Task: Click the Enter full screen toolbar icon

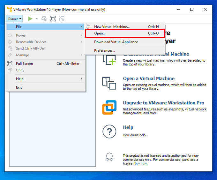Action: 53,19
